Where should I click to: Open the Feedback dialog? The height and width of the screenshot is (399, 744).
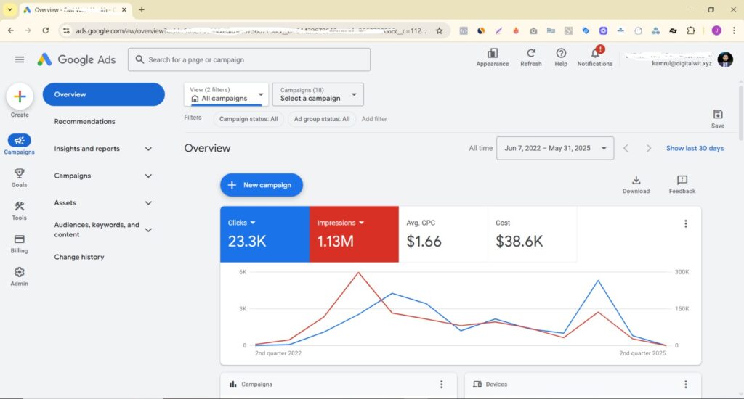pyautogui.click(x=682, y=185)
